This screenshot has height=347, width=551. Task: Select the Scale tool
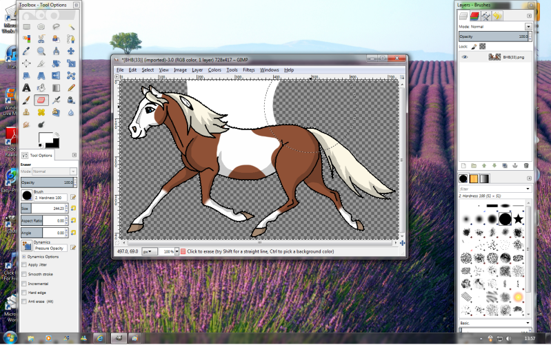[71, 63]
